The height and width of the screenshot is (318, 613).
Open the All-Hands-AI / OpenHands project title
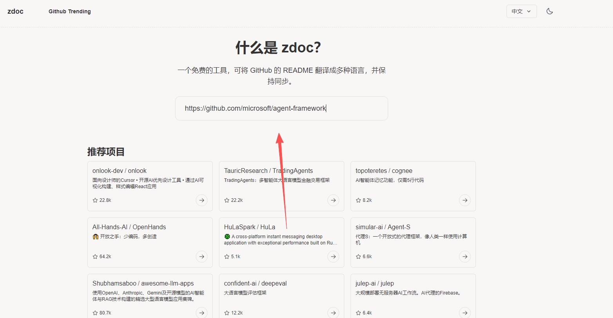[129, 227]
